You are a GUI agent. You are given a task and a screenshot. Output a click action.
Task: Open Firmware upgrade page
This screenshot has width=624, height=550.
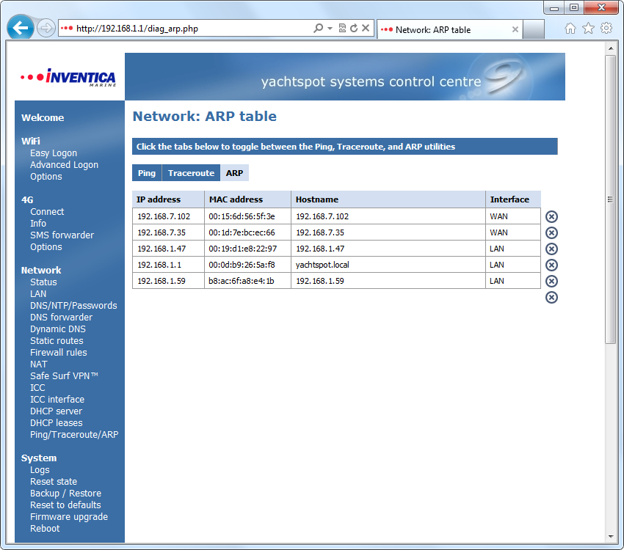(69, 516)
